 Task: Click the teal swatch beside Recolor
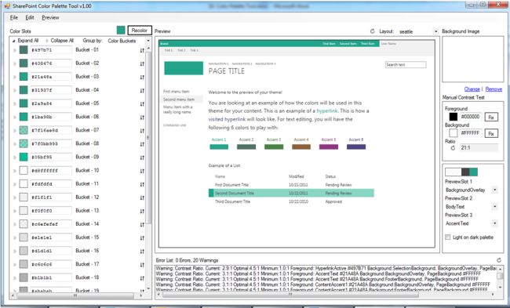pyautogui.click(x=121, y=31)
